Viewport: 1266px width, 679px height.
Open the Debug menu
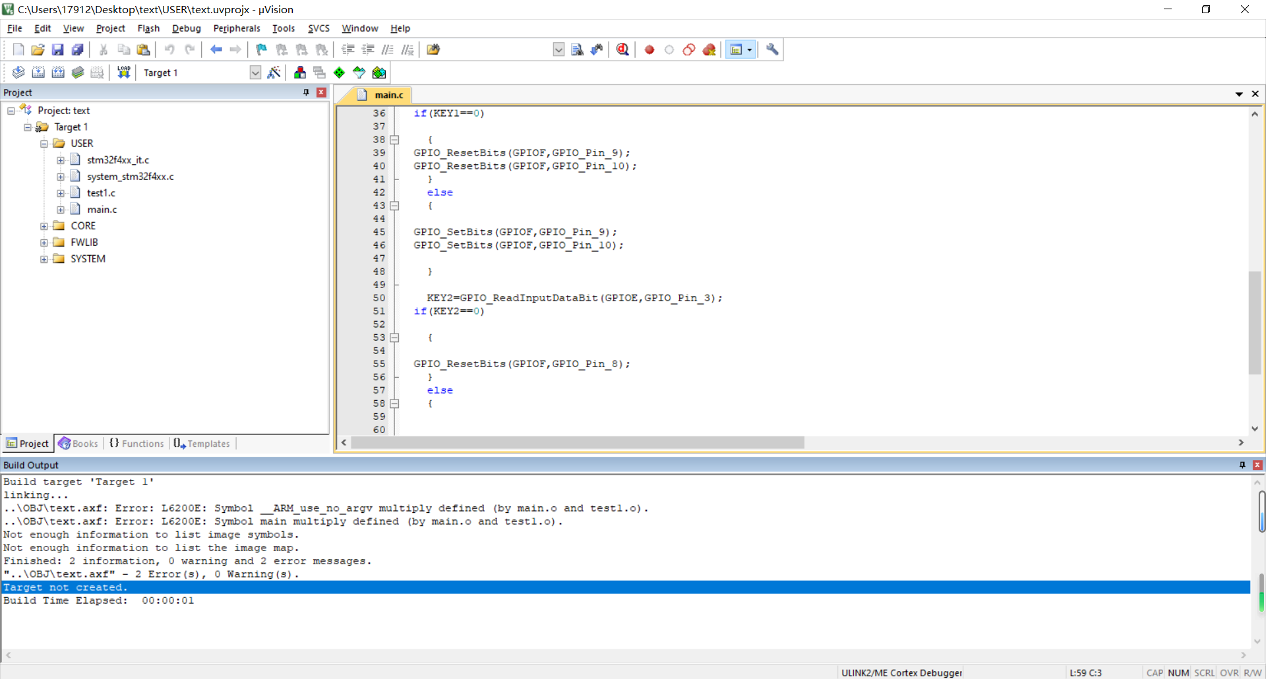(187, 28)
